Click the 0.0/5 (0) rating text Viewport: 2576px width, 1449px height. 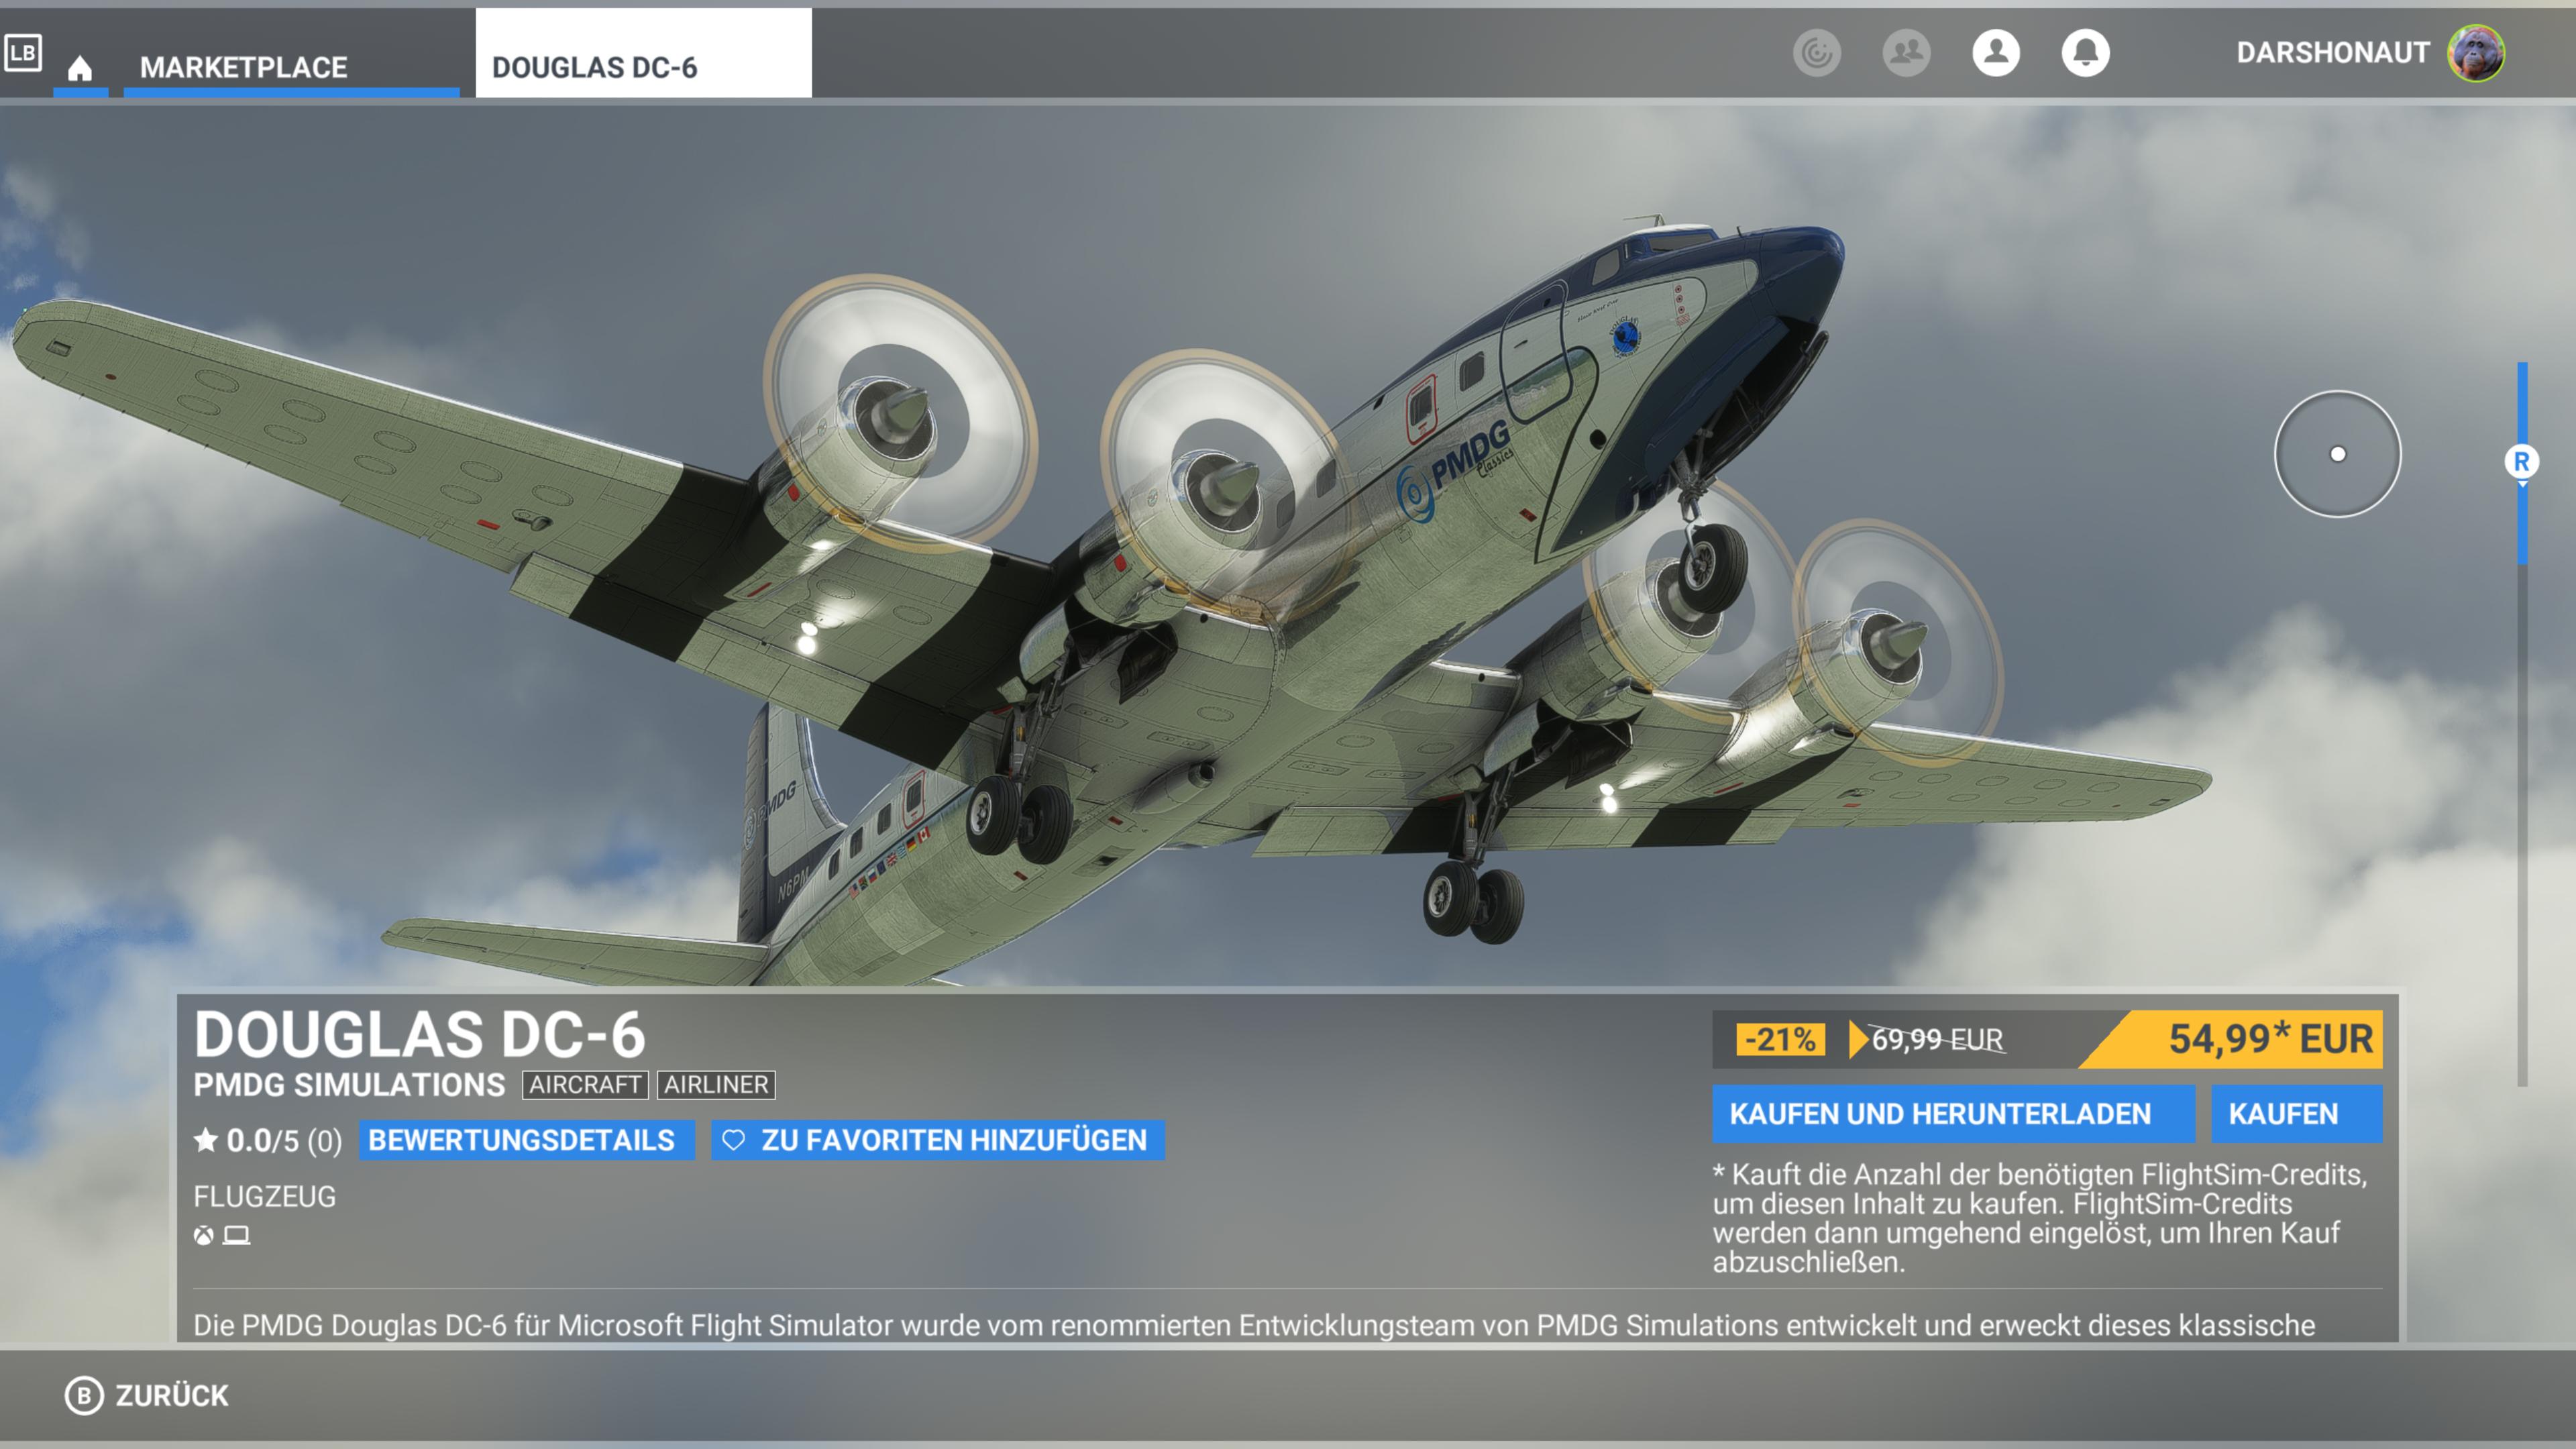click(x=284, y=1140)
